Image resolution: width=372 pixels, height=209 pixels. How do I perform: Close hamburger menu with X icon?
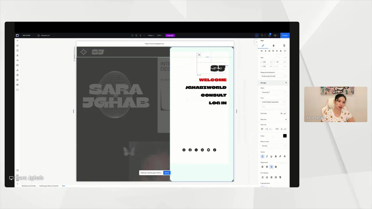tap(199, 55)
